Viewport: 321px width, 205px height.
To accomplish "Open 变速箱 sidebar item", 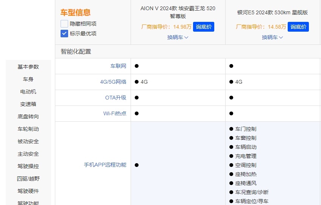I will (x=28, y=104).
